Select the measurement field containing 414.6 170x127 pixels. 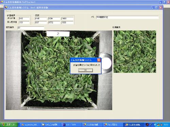[41, 19]
